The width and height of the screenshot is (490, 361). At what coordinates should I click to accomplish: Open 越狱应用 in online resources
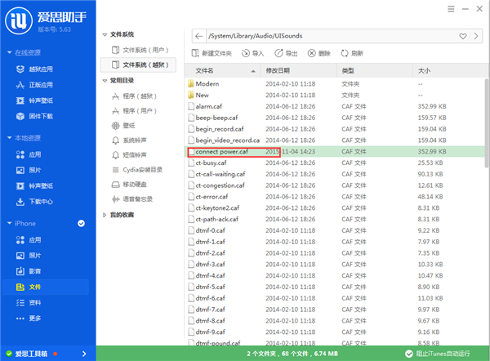point(34,69)
